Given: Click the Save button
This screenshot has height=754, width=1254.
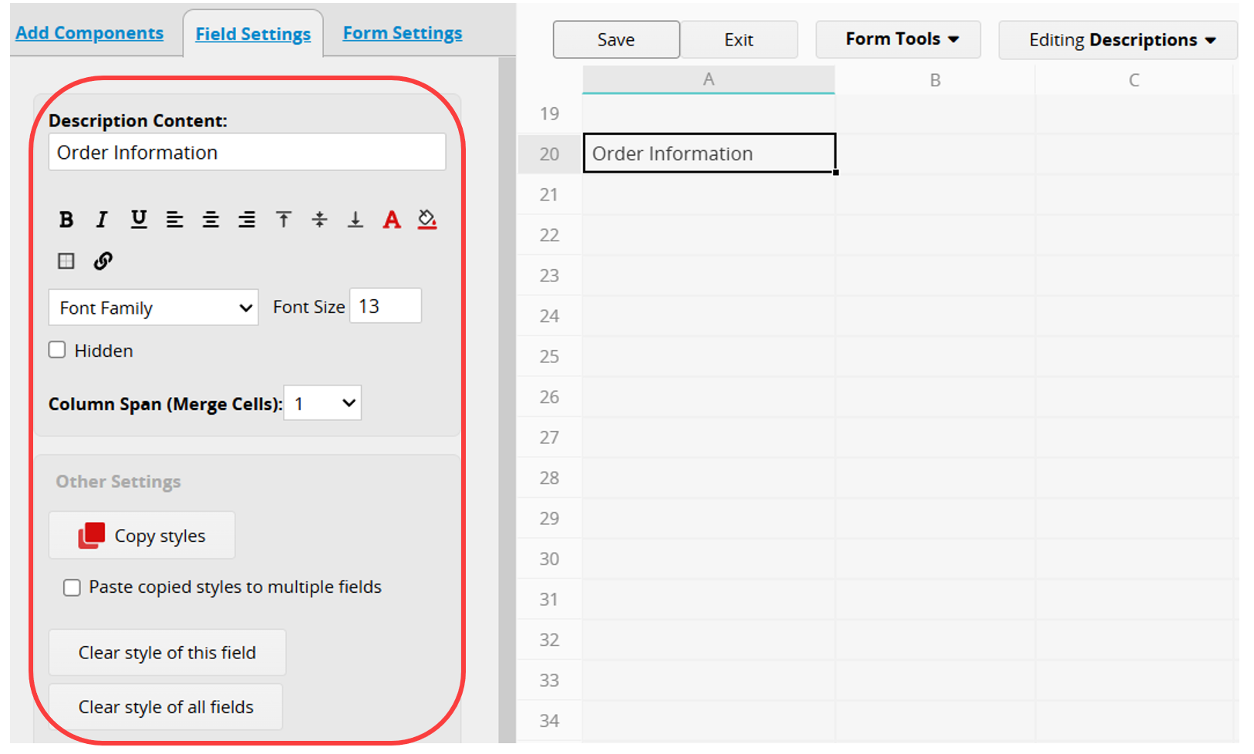Looking at the screenshot, I should tap(616, 39).
